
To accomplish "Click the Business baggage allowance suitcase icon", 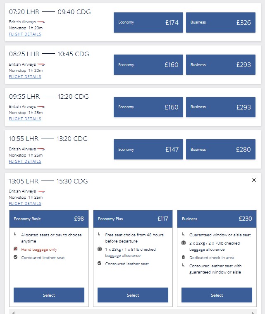I will 184,243.
